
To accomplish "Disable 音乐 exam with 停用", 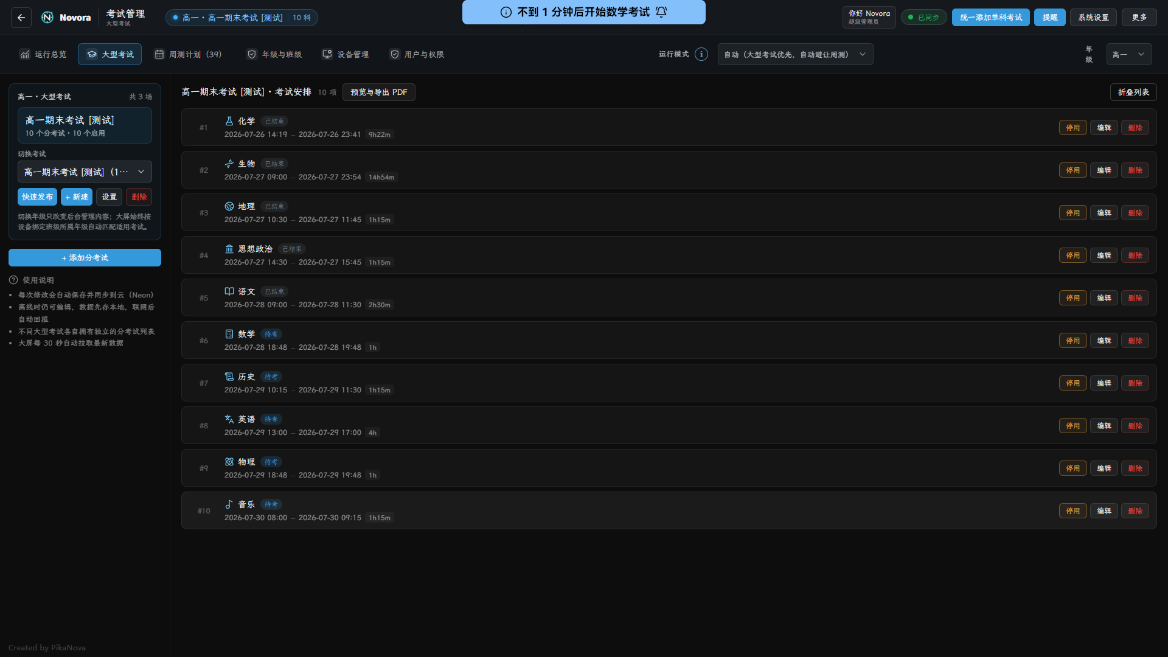I will point(1072,510).
